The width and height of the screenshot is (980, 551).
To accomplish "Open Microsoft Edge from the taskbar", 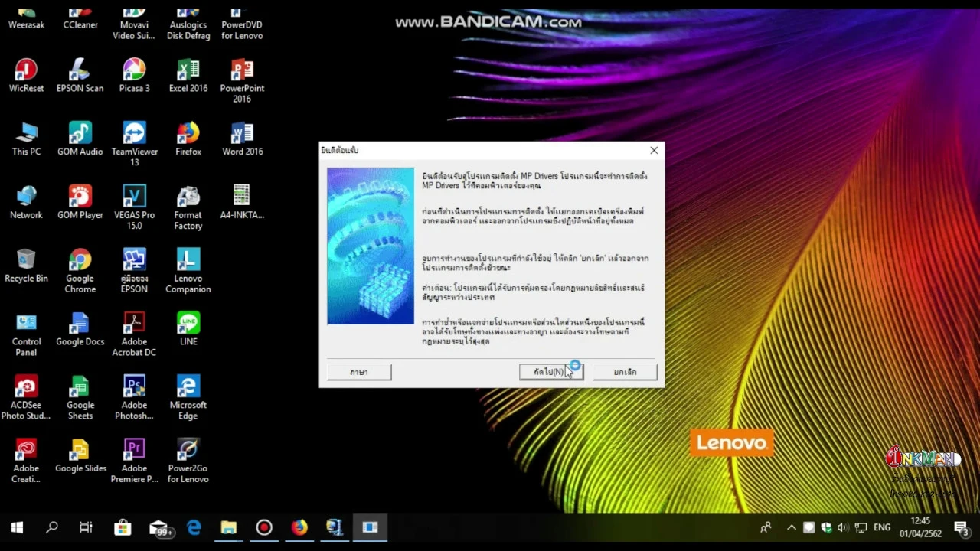I will point(194,527).
